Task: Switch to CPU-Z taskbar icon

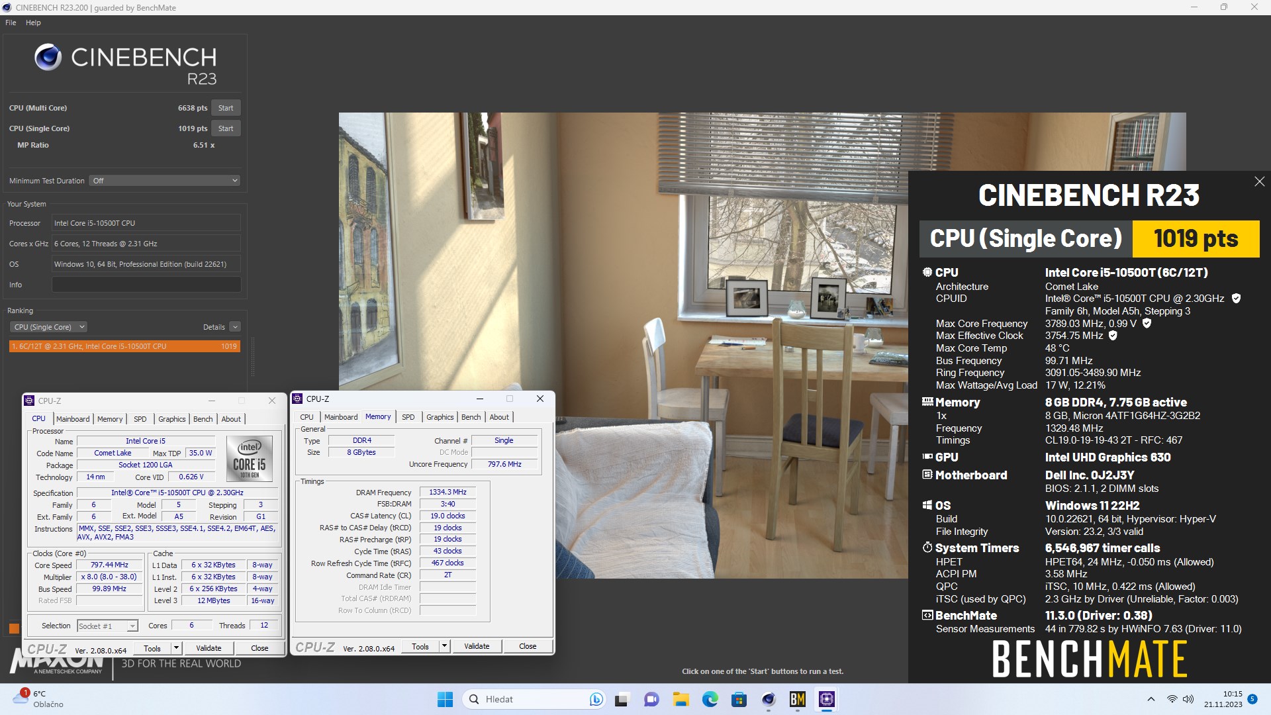Action: (x=826, y=699)
